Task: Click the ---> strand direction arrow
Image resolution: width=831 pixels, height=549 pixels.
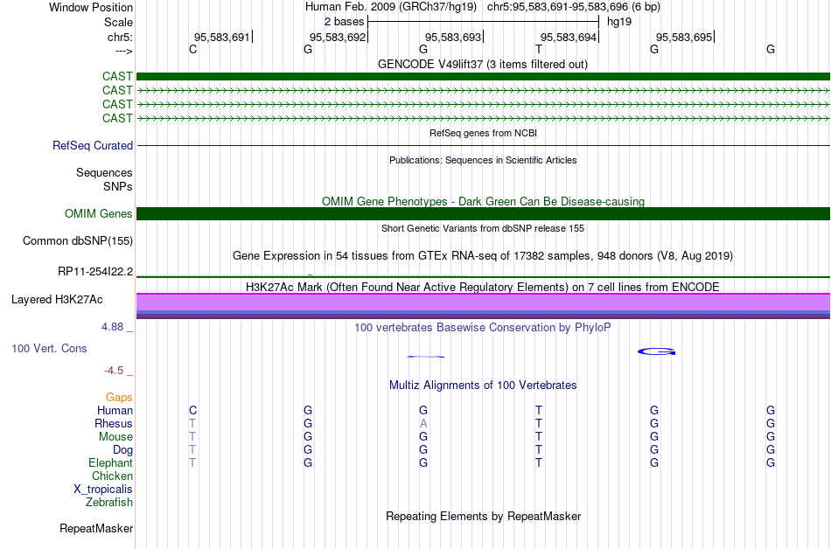Action: pos(123,51)
